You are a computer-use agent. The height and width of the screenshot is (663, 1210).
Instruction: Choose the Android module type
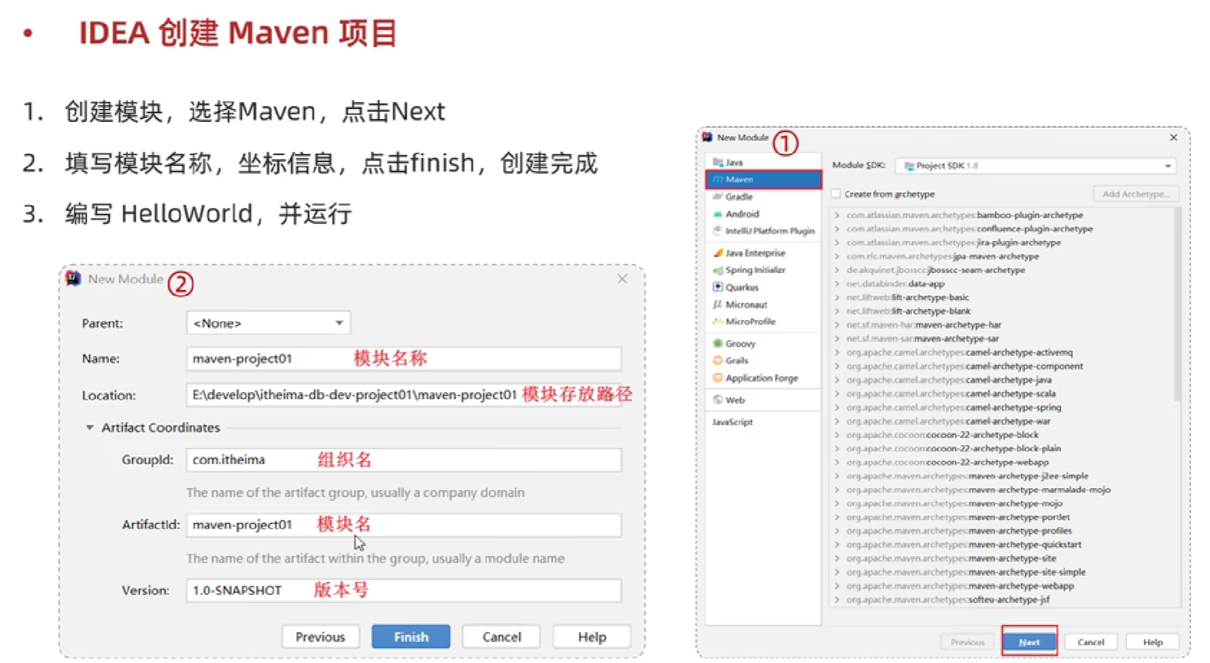(x=763, y=214)
